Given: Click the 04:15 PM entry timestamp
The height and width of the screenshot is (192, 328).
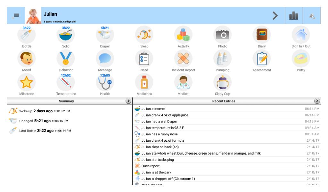Looking at the screenshot, I should click(312, 121).
